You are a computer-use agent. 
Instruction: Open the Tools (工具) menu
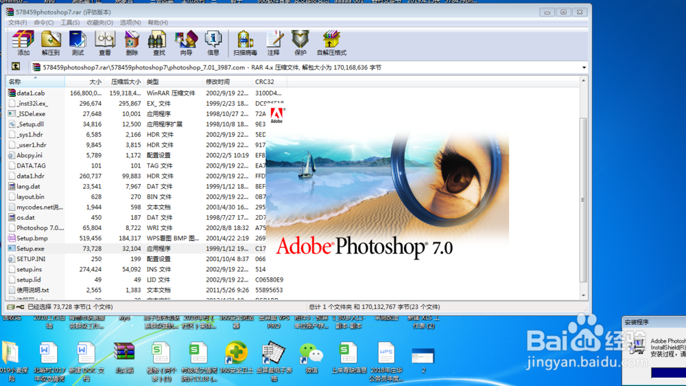pos(70,23)
